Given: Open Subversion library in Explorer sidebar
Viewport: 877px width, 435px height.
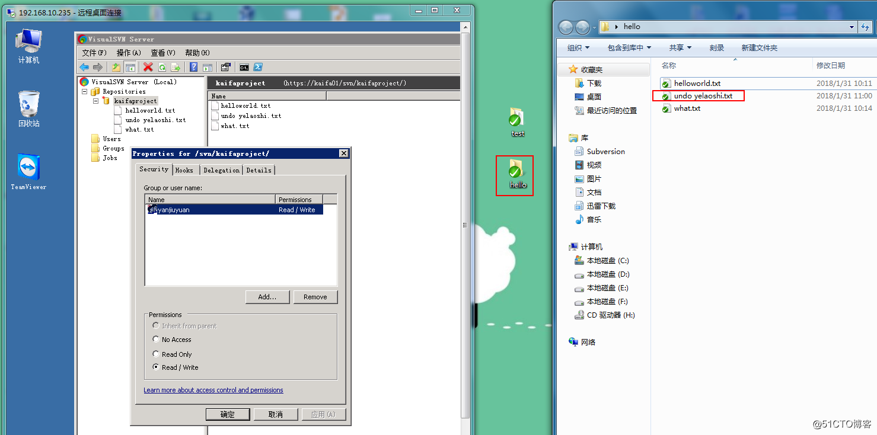Looking at the screenshot, I should (605, 151).
